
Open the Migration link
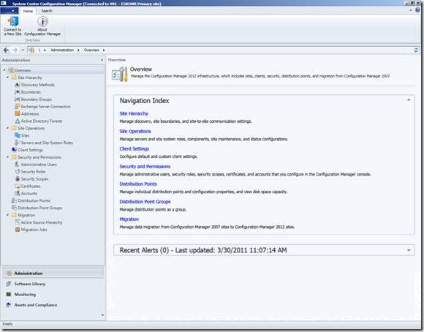(129, 219)
